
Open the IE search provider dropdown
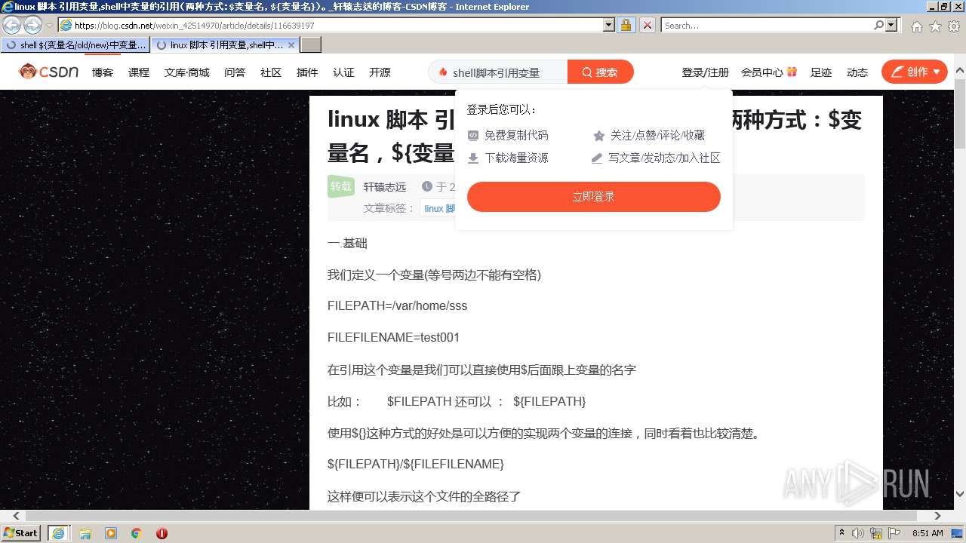coord(893,25)
